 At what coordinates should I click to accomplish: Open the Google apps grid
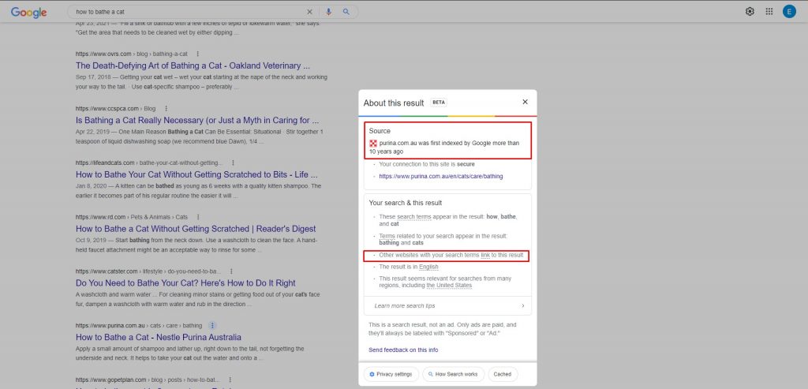(x=769, y=11)
